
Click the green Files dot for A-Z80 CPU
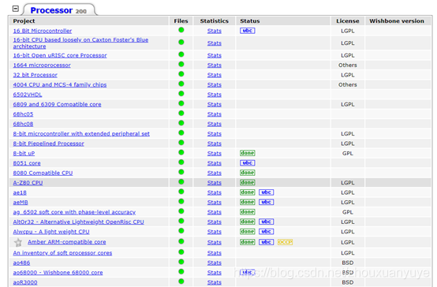(x=181, y=181)
